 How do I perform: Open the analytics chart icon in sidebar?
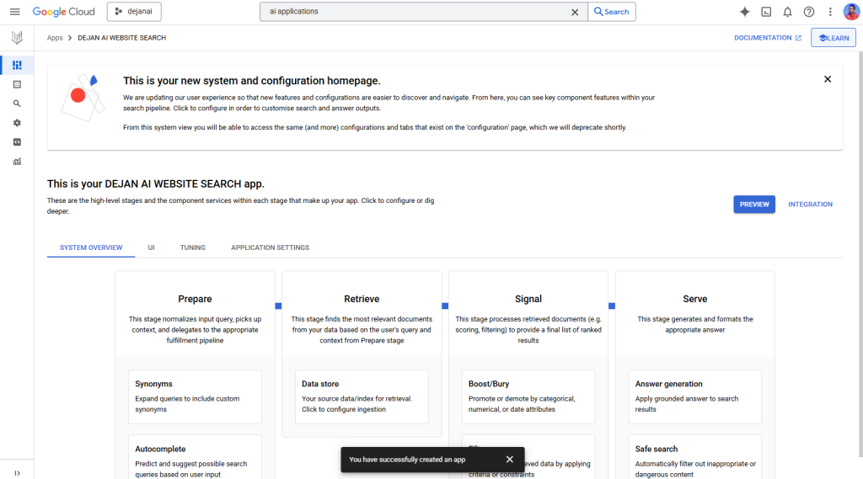pyautogui.click(x=17, y=162)
